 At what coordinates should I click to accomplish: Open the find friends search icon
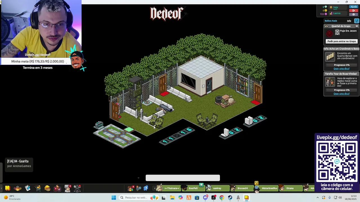click(x=139, y=188)
